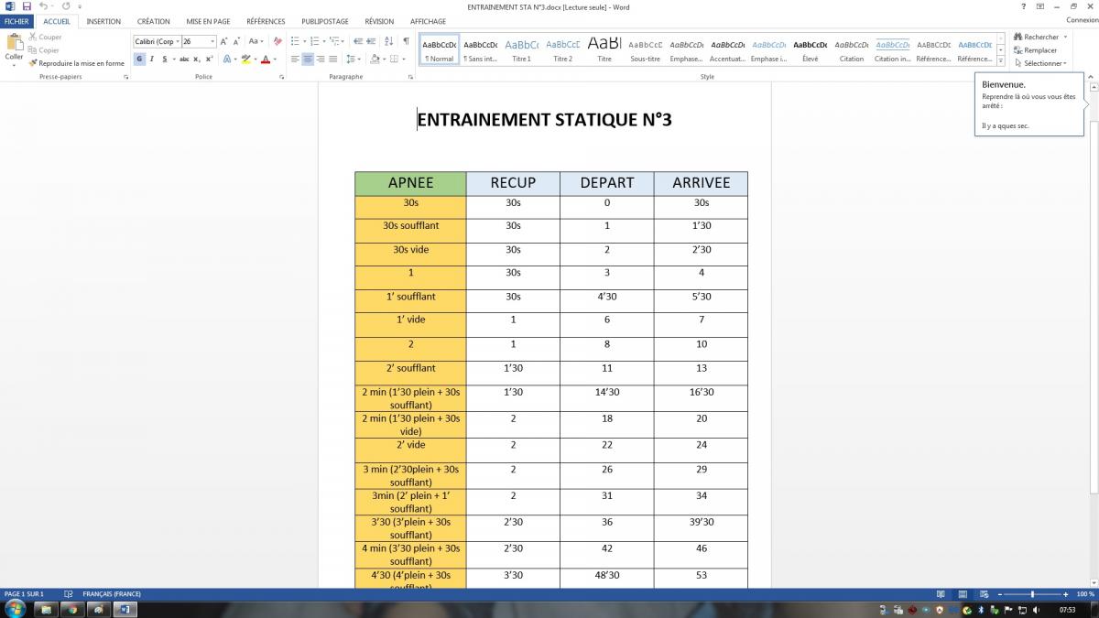Open the Numbering list icon

coord(316,41)
